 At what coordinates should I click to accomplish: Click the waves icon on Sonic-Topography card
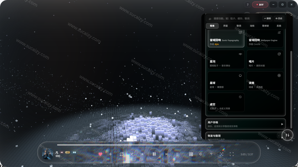pyautogui.click(x=240, y=32)
